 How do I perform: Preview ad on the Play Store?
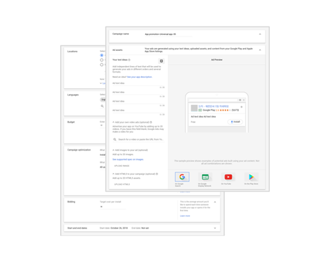click(x=251, y=177)
